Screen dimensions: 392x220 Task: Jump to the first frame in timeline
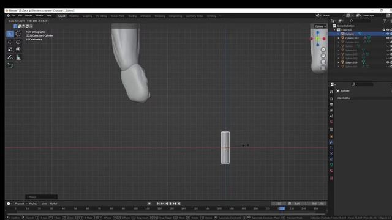tap(158, 204)
